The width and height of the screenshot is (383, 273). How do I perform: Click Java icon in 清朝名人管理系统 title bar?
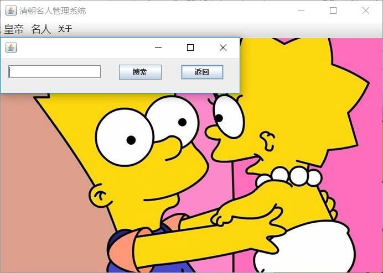click(x=11, y=11)
